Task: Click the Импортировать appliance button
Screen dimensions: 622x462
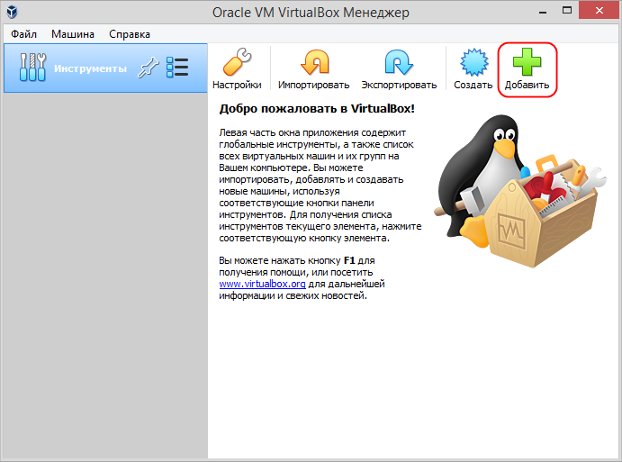Action: click(313, 68)
